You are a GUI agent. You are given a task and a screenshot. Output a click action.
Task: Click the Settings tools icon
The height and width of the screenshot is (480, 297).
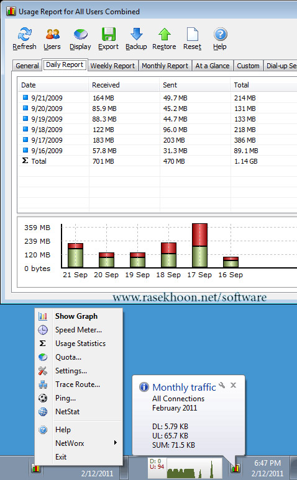[x=43, y=371]
